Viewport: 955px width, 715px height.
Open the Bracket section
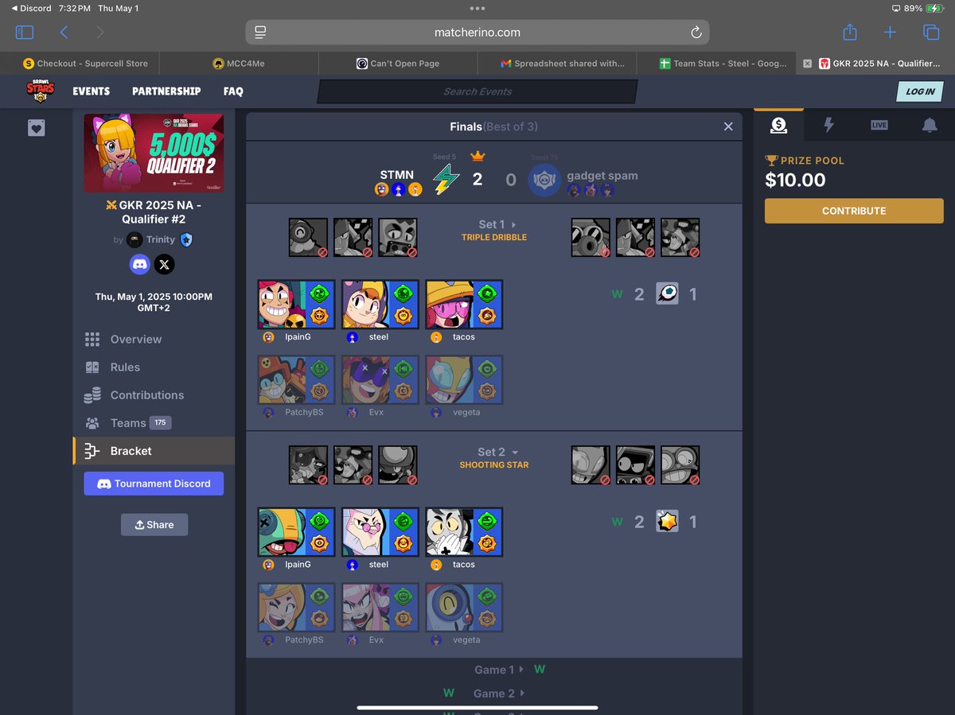click(154, 451)
